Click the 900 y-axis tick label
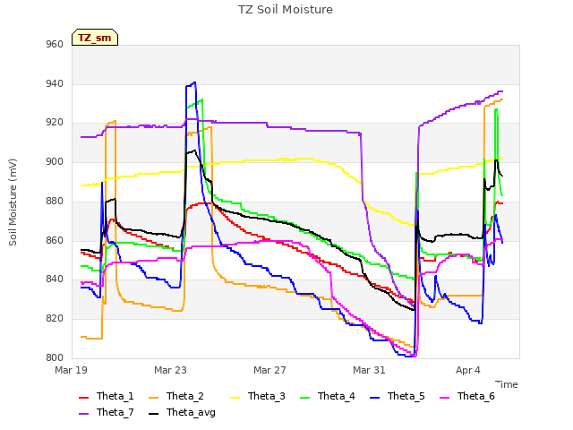This screenshot has width=573, height=430. (x=55, y=161)
